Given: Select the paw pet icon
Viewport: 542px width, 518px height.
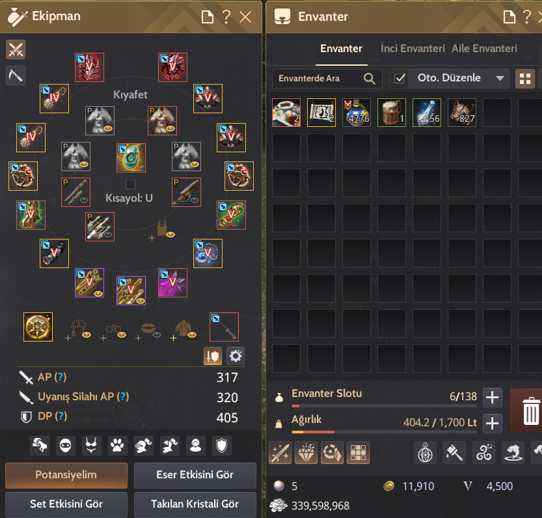Looking at the screenshot, I should coord(117,445).
